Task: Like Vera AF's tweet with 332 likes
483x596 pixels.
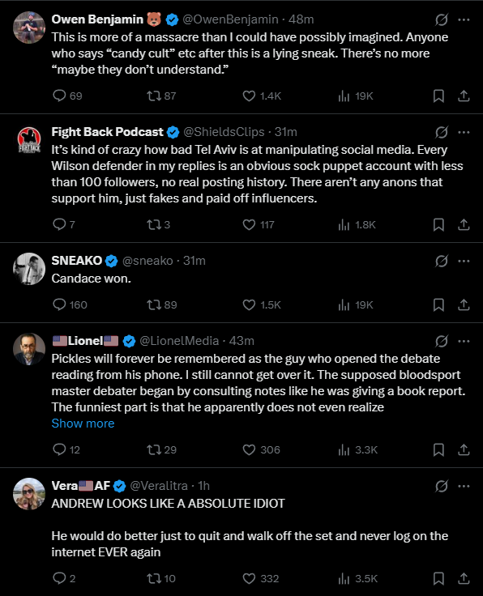Action: 260,578
